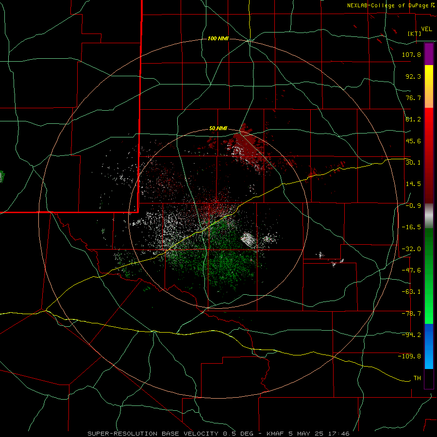Click the 14.5 value on velocity scale

(413, 184)
